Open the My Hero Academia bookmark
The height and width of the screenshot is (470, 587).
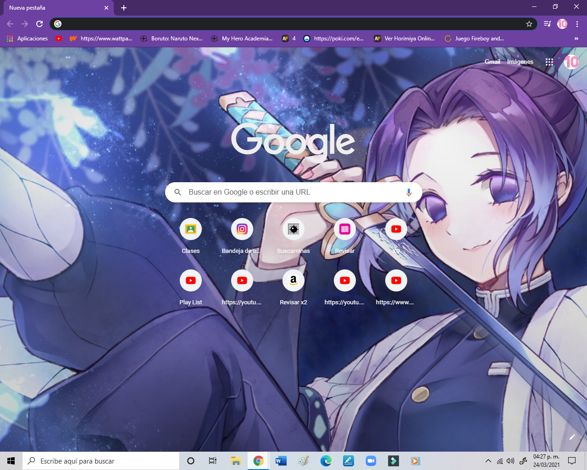click(x=242, y=39)
